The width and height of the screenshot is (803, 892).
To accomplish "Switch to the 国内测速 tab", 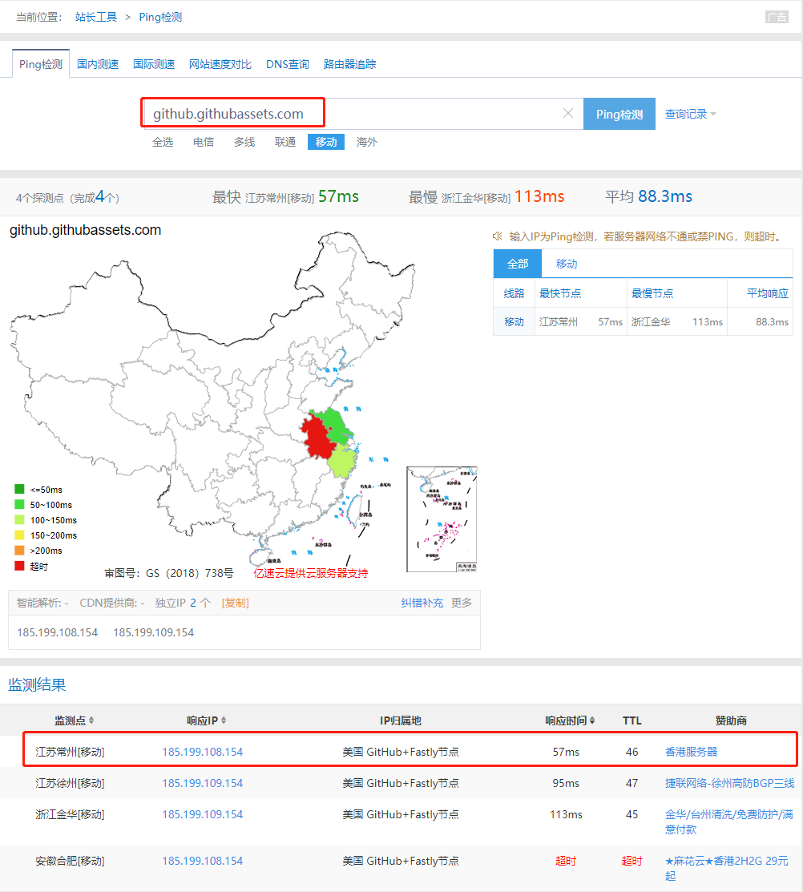I will pyautogui.click(x=98, y=64).
